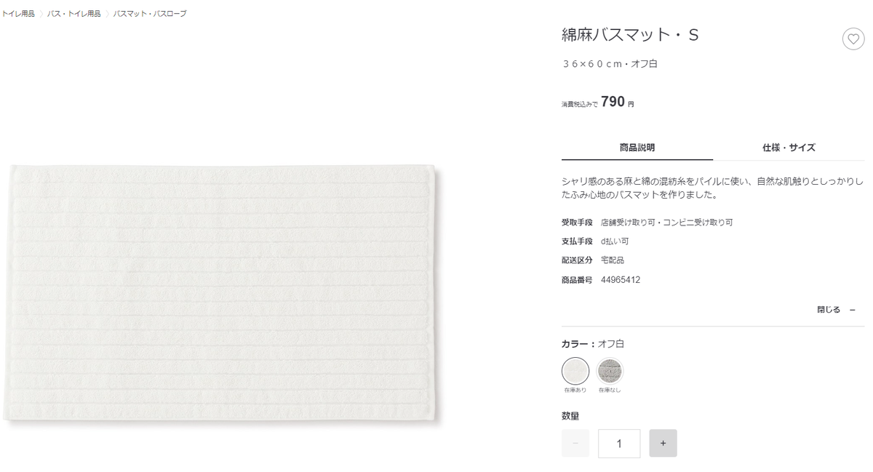
Task: Click product number 44965412
Action: click(621, 279)
